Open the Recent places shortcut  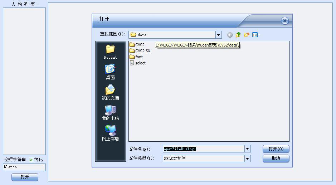coord(110,52)
